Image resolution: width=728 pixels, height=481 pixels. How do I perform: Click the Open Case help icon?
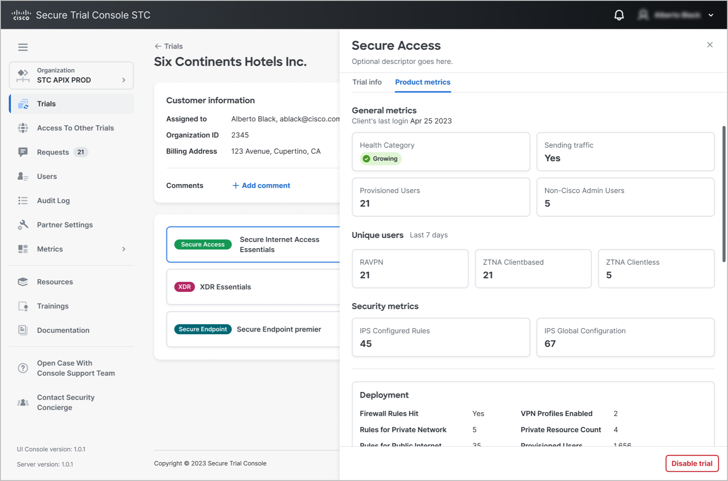coord(23,368)
